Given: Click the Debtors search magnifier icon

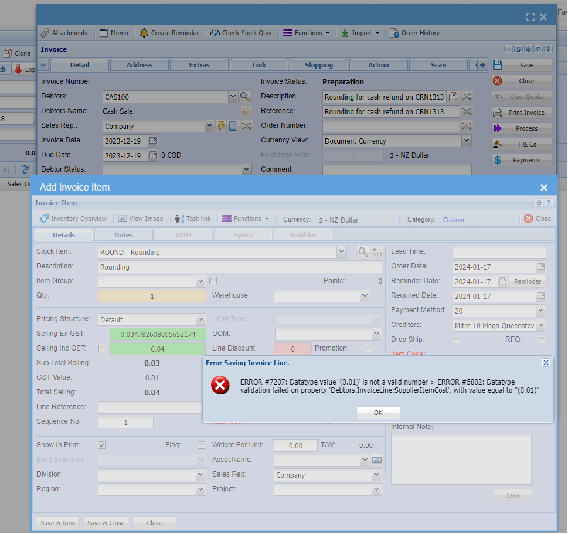Looking at the screenshot, I should coord(245,97).
